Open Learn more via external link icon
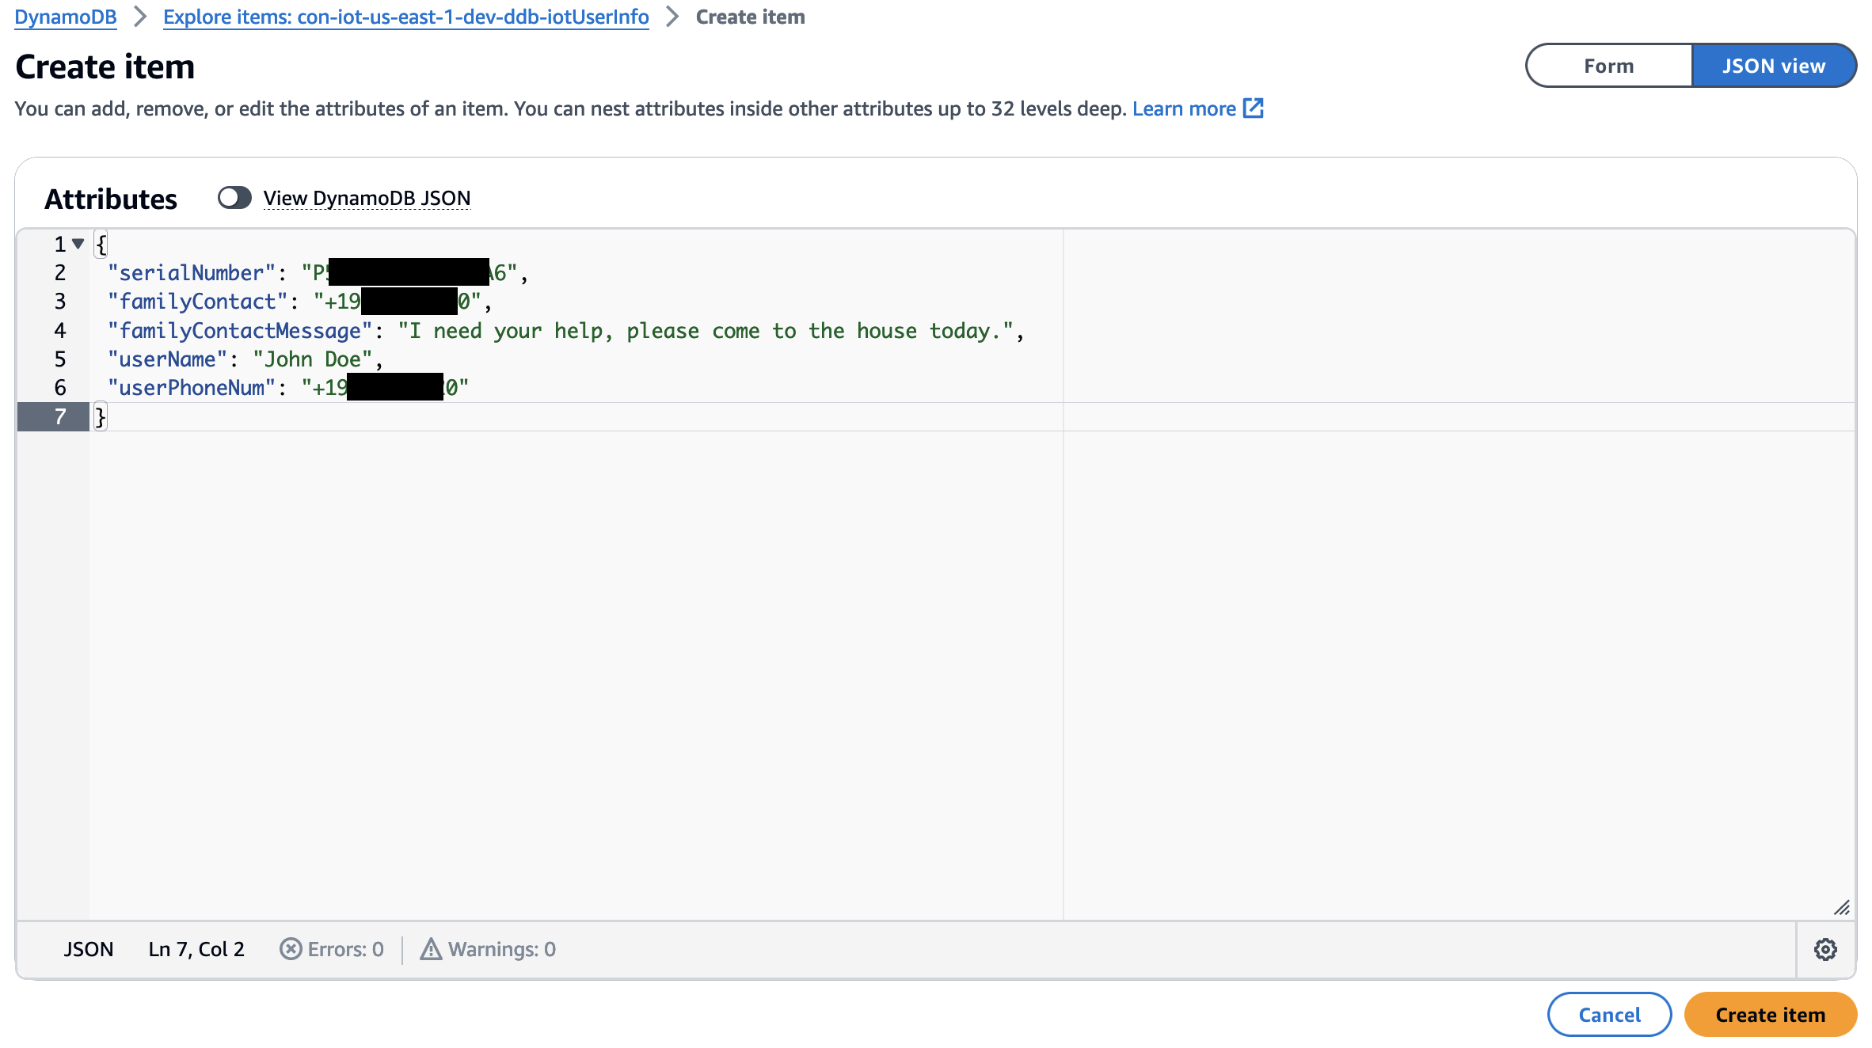1872x1048 pixels. pos(1254,108)
